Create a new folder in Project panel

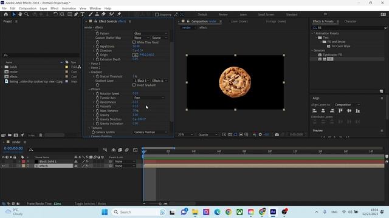coord(10,135)
